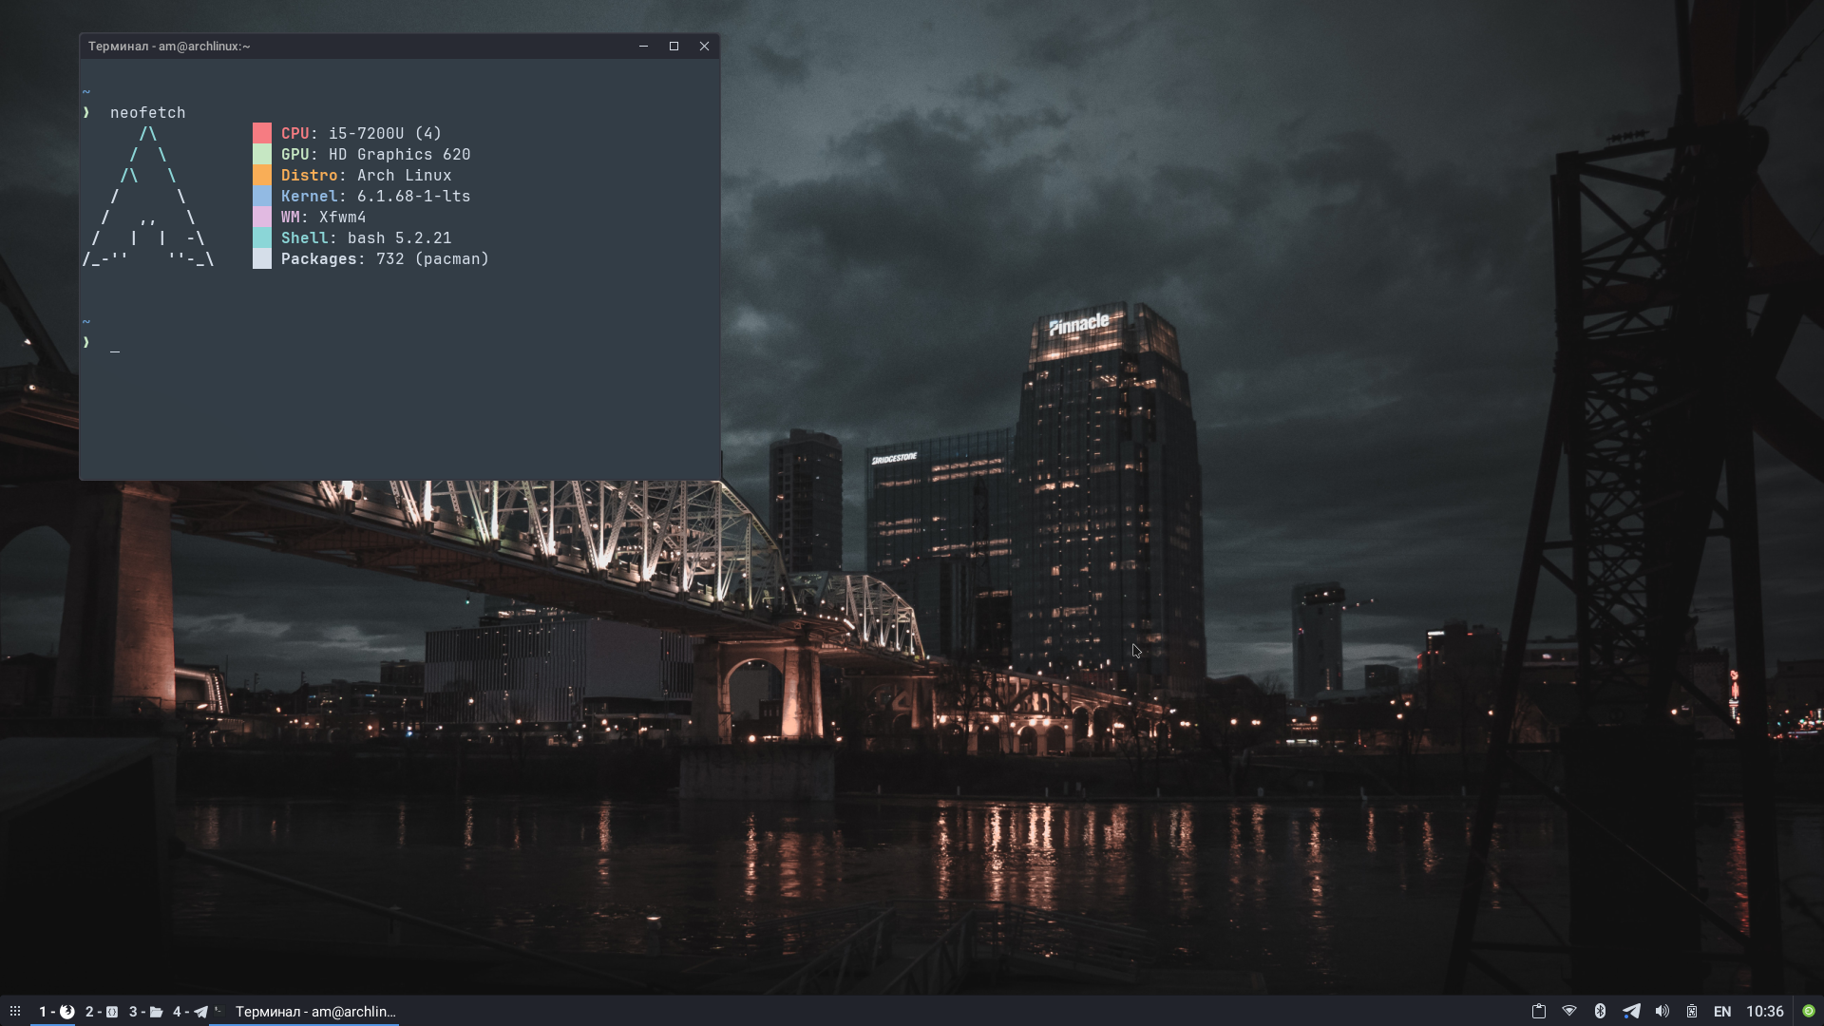Open the applications grid menu in panel
The width and height of the screenshot is (1824, 1026).
point(14,1011)
